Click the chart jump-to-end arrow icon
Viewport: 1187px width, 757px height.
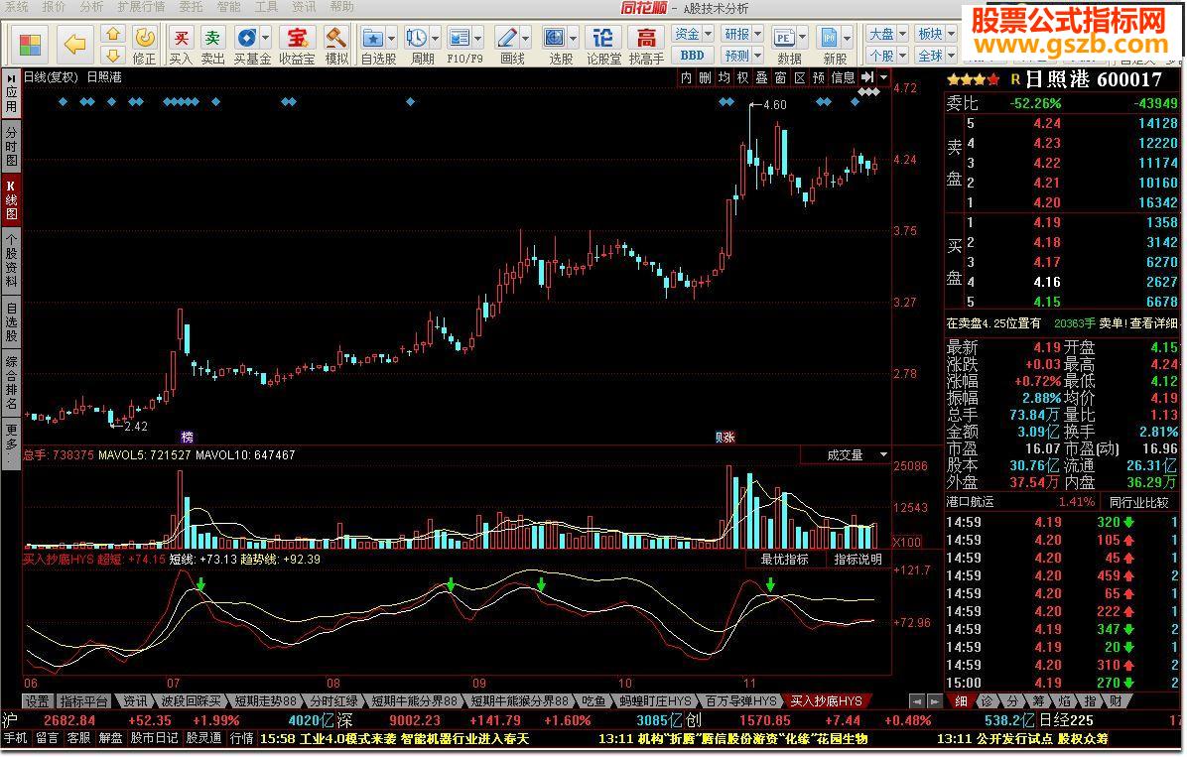(867, 77)
